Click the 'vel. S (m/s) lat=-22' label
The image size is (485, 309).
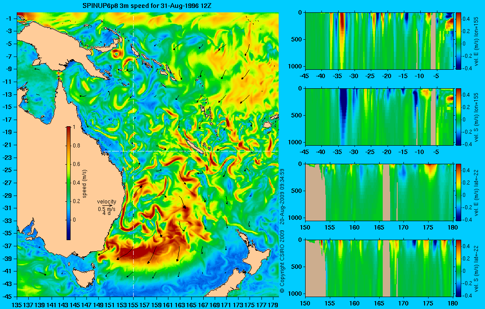[476, 268]
